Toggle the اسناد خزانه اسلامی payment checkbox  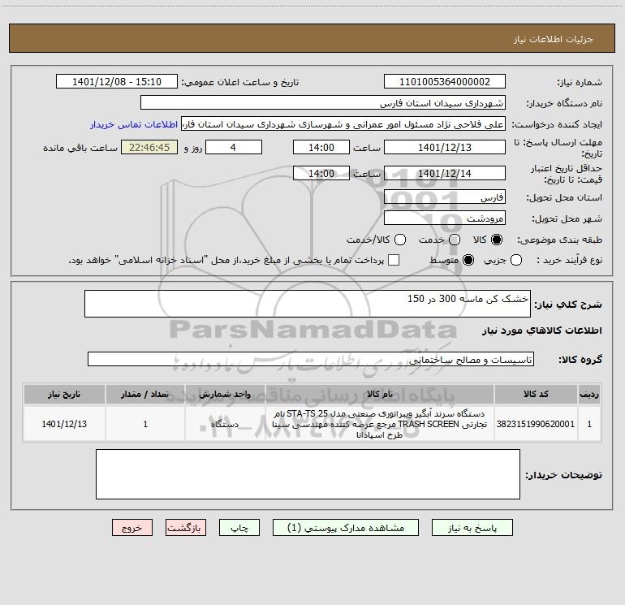[x=394, y=260]
